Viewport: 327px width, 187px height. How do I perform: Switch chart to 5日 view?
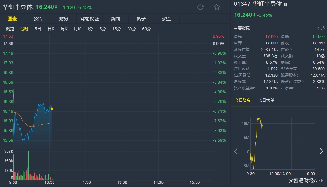38,29
